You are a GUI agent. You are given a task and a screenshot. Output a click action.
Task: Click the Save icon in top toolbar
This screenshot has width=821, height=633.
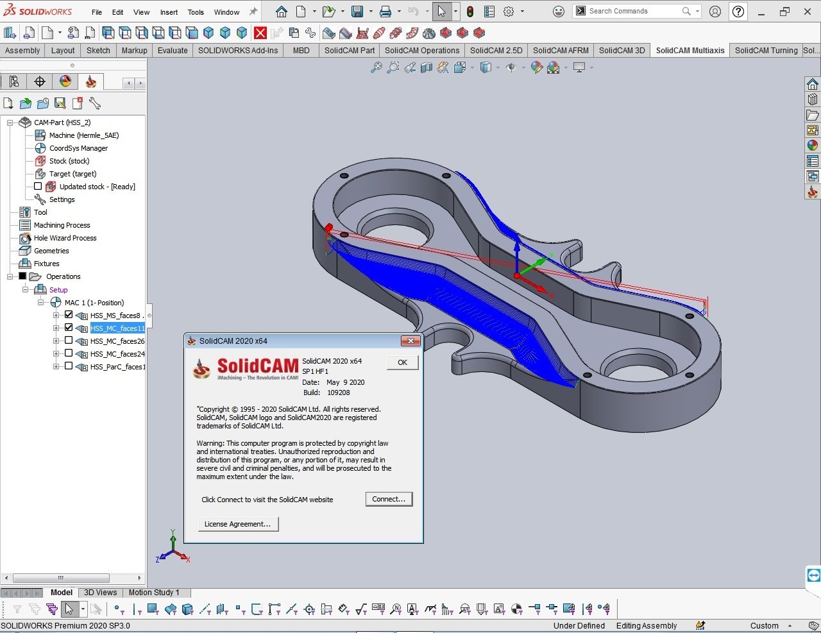click(x=357, y=12)
